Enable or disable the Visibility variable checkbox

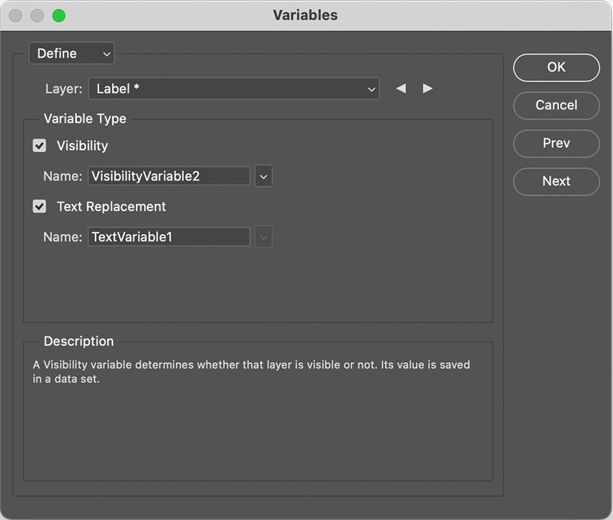pos(40,146)
